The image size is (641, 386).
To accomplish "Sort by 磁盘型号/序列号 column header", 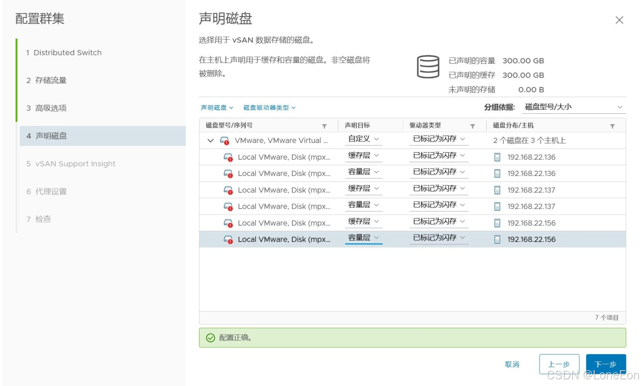I will (x=229, y=125).
